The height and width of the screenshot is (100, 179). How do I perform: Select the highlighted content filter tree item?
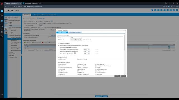click(x=15, y=39)
